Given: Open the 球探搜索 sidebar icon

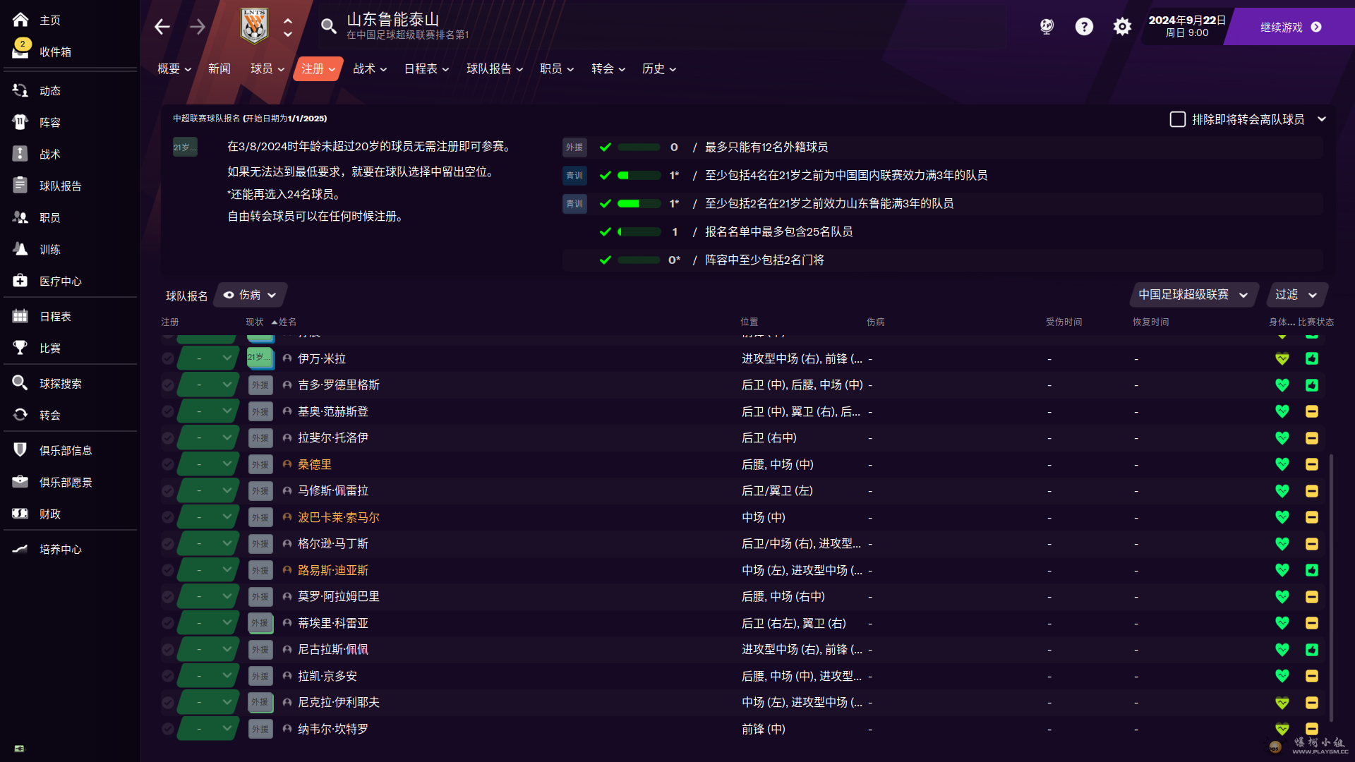Looking at the screenshot, I should coord(20,383).
